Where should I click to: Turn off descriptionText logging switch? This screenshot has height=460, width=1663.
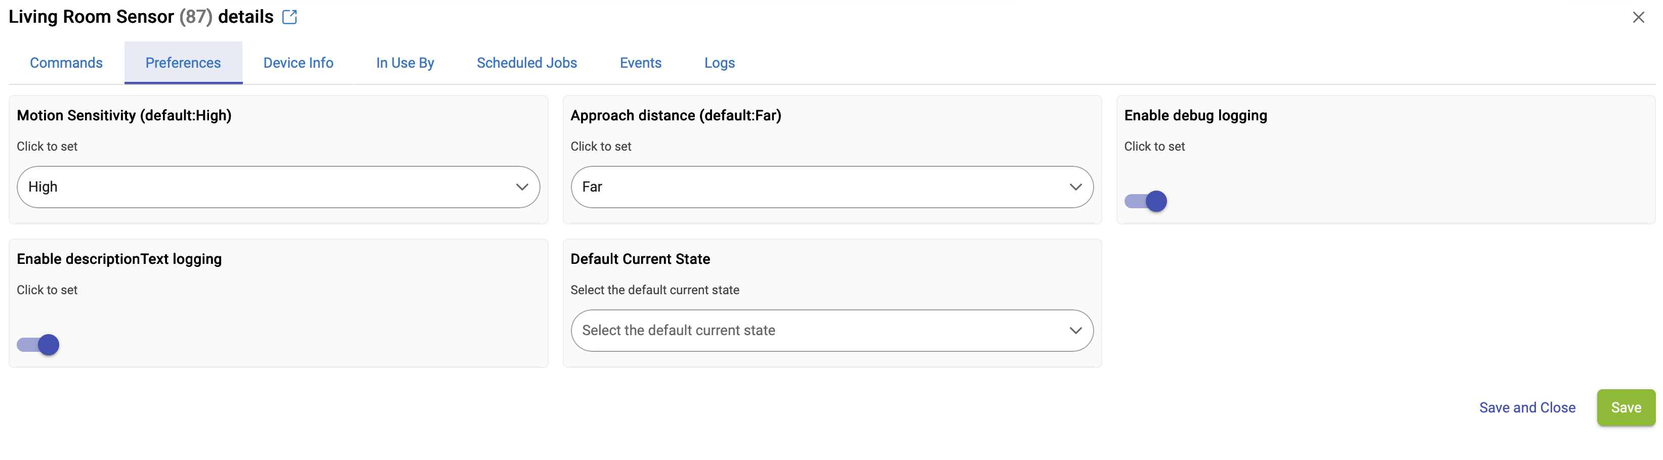pyautogui.click(x=38, y=345)
